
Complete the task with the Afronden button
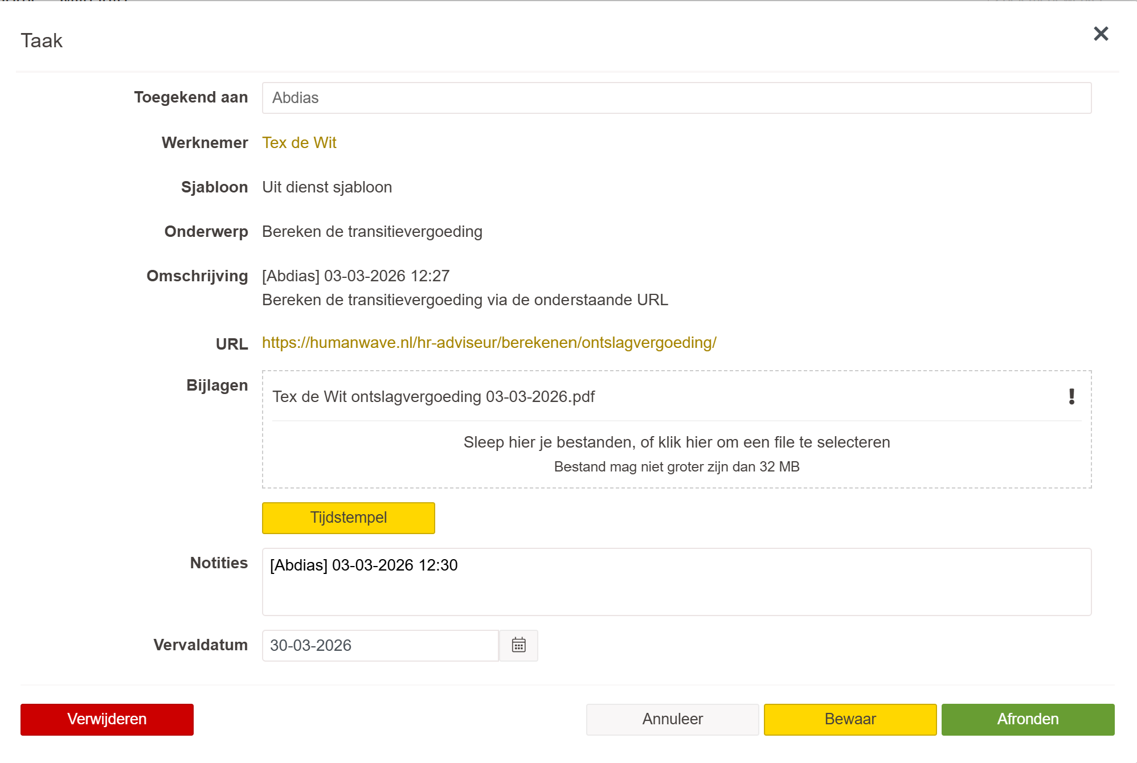coord(1028,719)
